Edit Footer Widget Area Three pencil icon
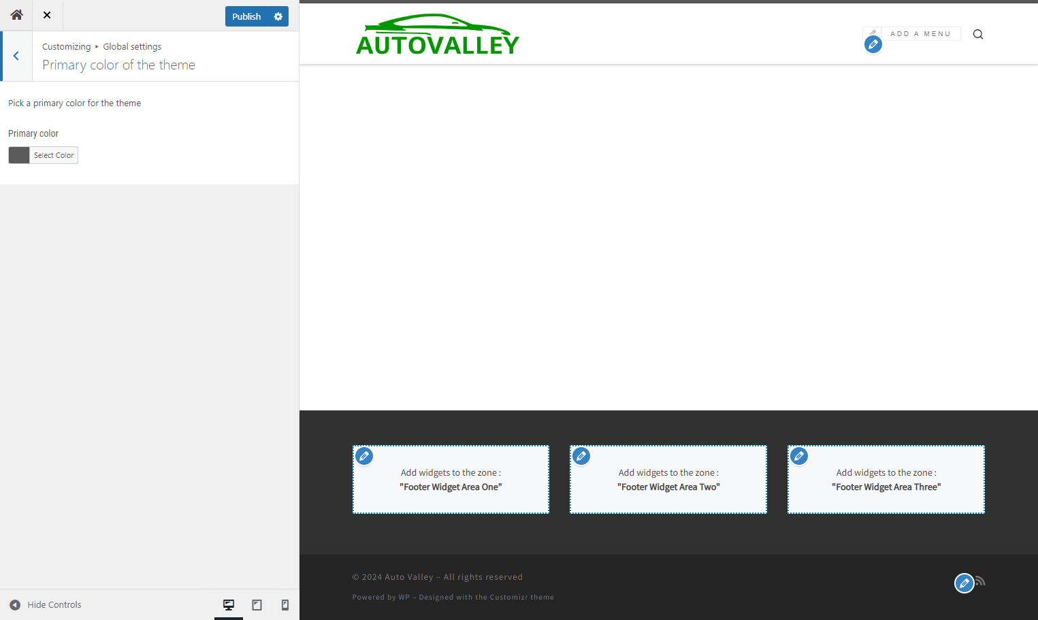Image resolution: width=1038 pixels, height=620 pixels. (x=799, y=456)
